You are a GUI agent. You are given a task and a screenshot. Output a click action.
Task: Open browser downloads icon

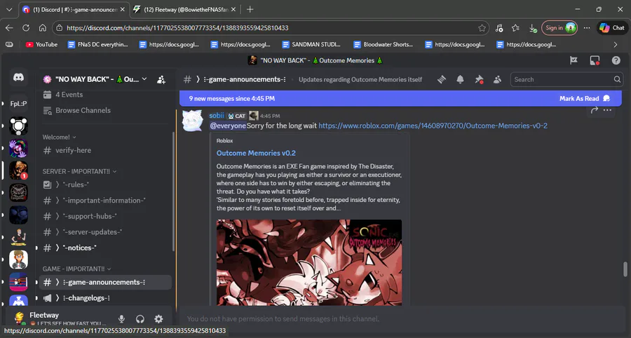pos(532,28)
